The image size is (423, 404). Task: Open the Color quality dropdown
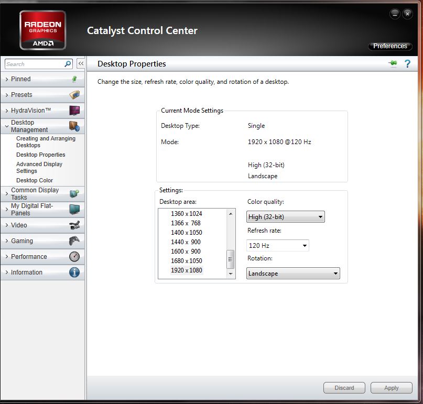(x=286, y=217)
